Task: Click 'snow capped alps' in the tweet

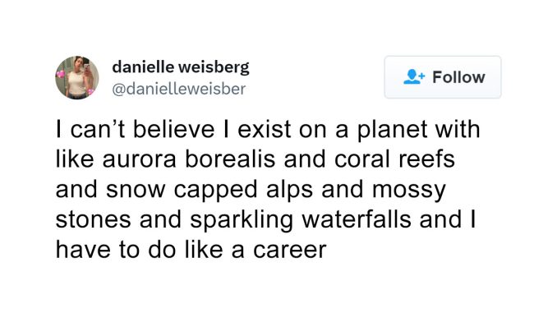Action: tap(209, 189)
